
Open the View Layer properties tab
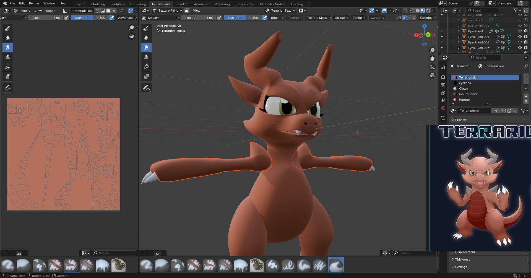[443, 93]
